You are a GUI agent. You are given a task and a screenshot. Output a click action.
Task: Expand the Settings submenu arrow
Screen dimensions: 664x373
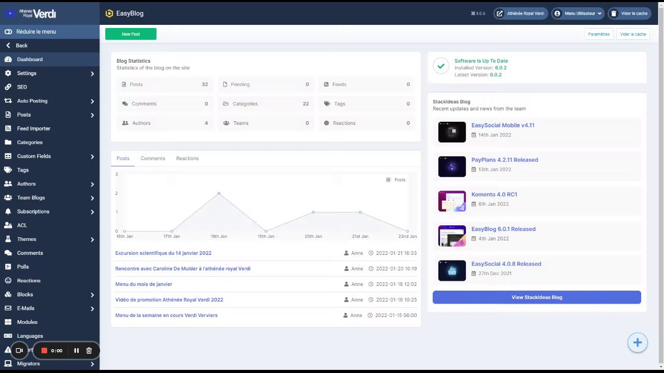click(x=92, y=74)
